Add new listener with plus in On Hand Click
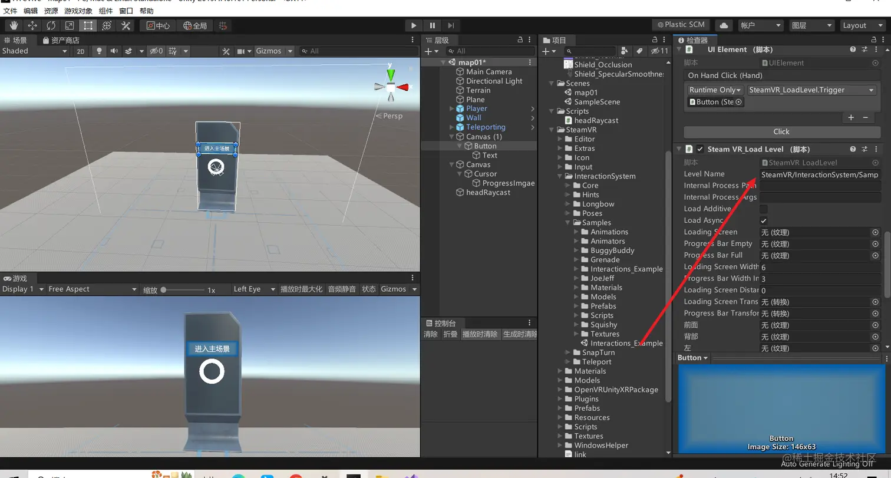This screenshot has width=891, height=478. (x=851, y=117)
